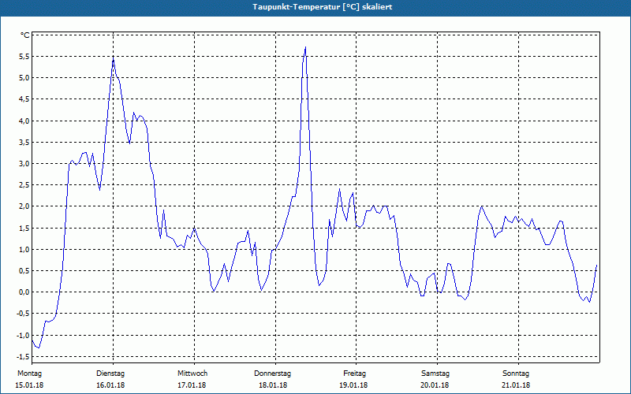Viewport: 631px width, 394px height.
Task: Select the 2,5 y-axis value
Action: coord(24,185)
